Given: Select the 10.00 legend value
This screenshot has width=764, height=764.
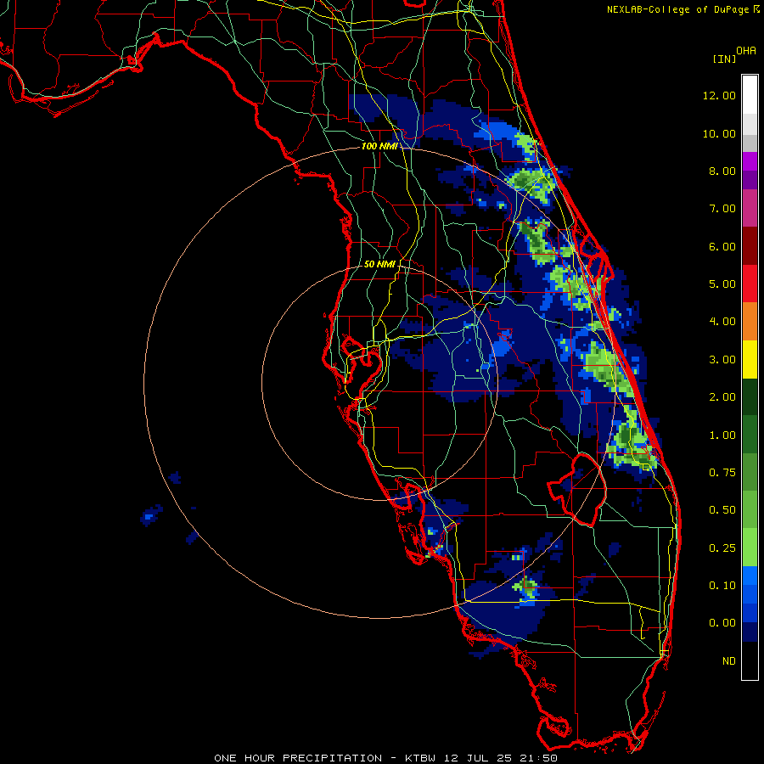Looking at the screenshot, I should coord(719,133).
